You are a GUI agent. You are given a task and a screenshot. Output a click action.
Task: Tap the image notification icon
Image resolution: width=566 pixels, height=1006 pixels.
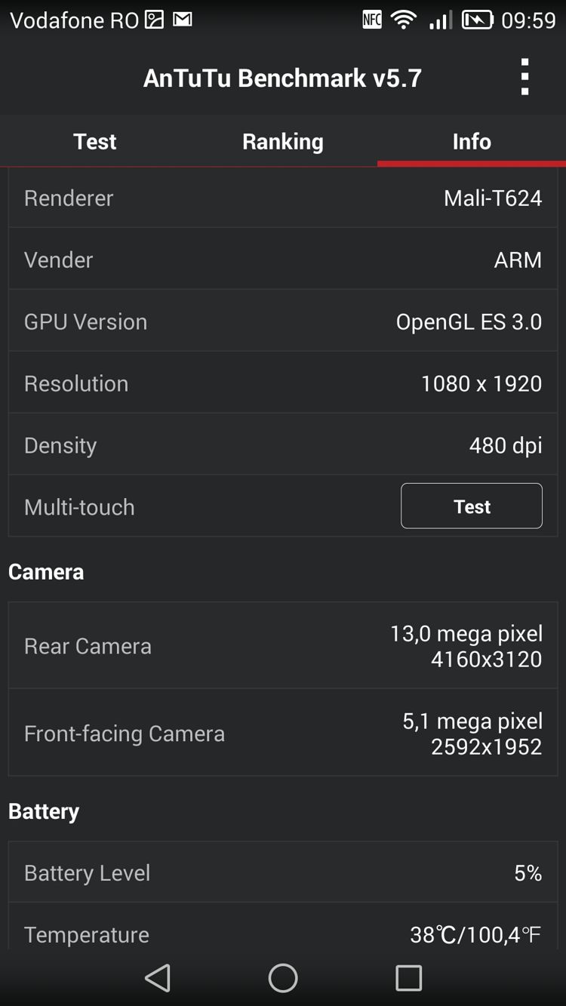(x=154, y=20)
